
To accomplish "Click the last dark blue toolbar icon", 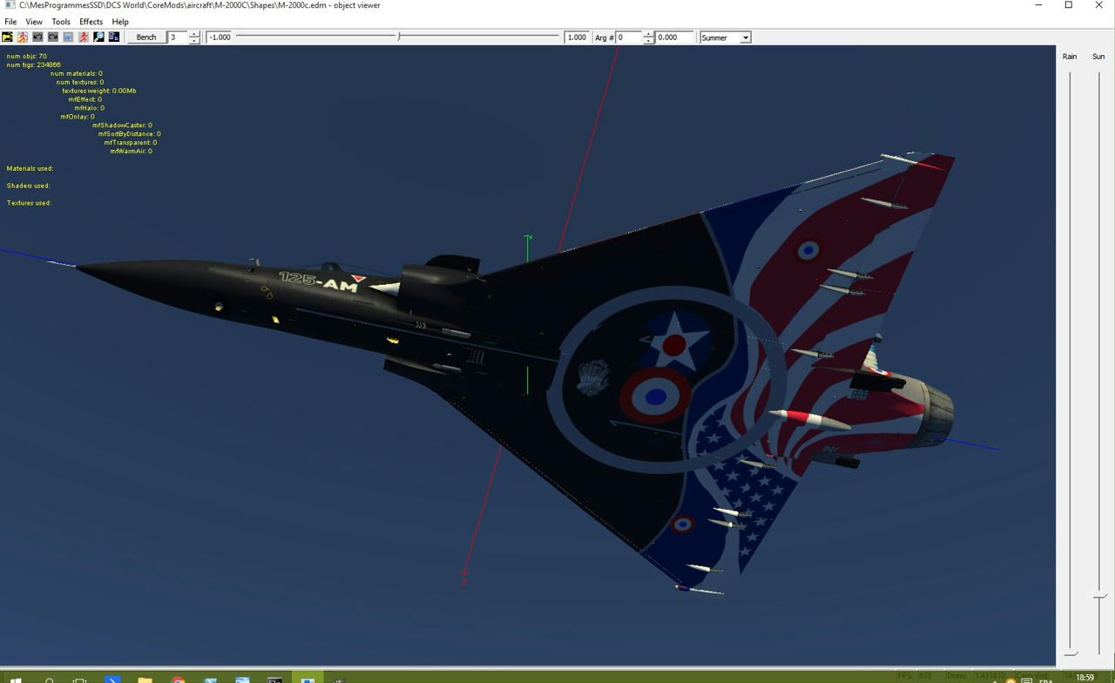I will pyautogui.click(x=114, y=37).
